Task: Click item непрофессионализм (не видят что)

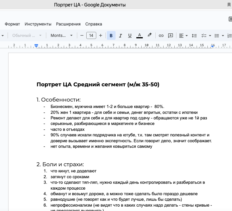Action: point(131,207)
